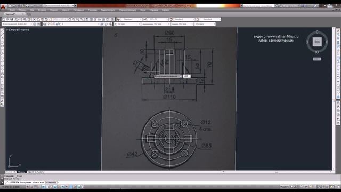341x192 pixels.
Task: Open the ISO-25 dimension style dropdown
Action: 158,19
